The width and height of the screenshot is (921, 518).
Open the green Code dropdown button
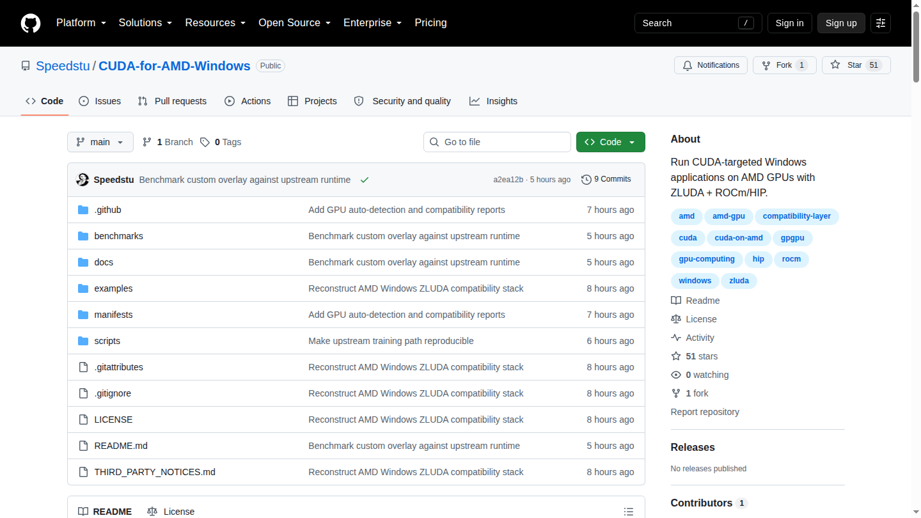coord(611,142)
